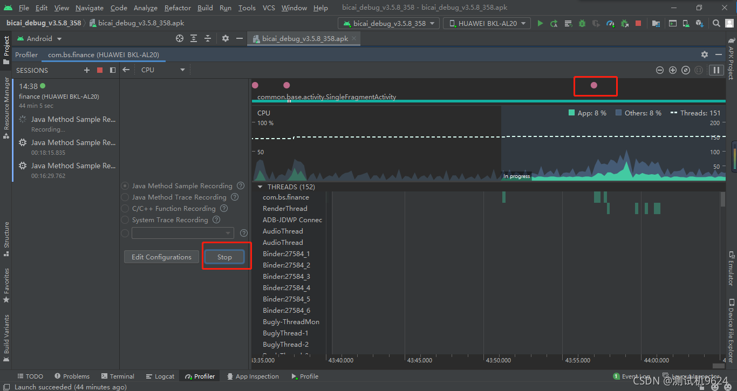This screenshot has height=391, width=737.
Task: Open the Problems tool window
Action: 71,376
